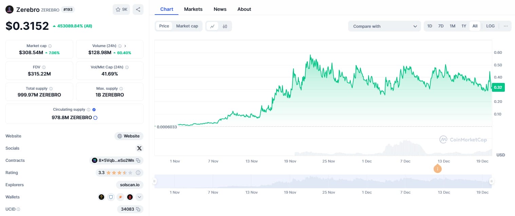The height and width of the screenshot is (216, 515).
Task: Select the Market cap chart toggle
Action: click(187, 26)
